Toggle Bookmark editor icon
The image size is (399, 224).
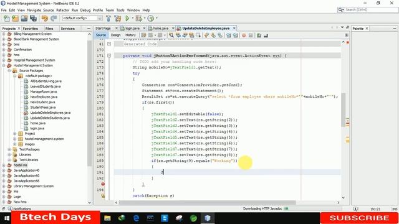tap(220, 35)
